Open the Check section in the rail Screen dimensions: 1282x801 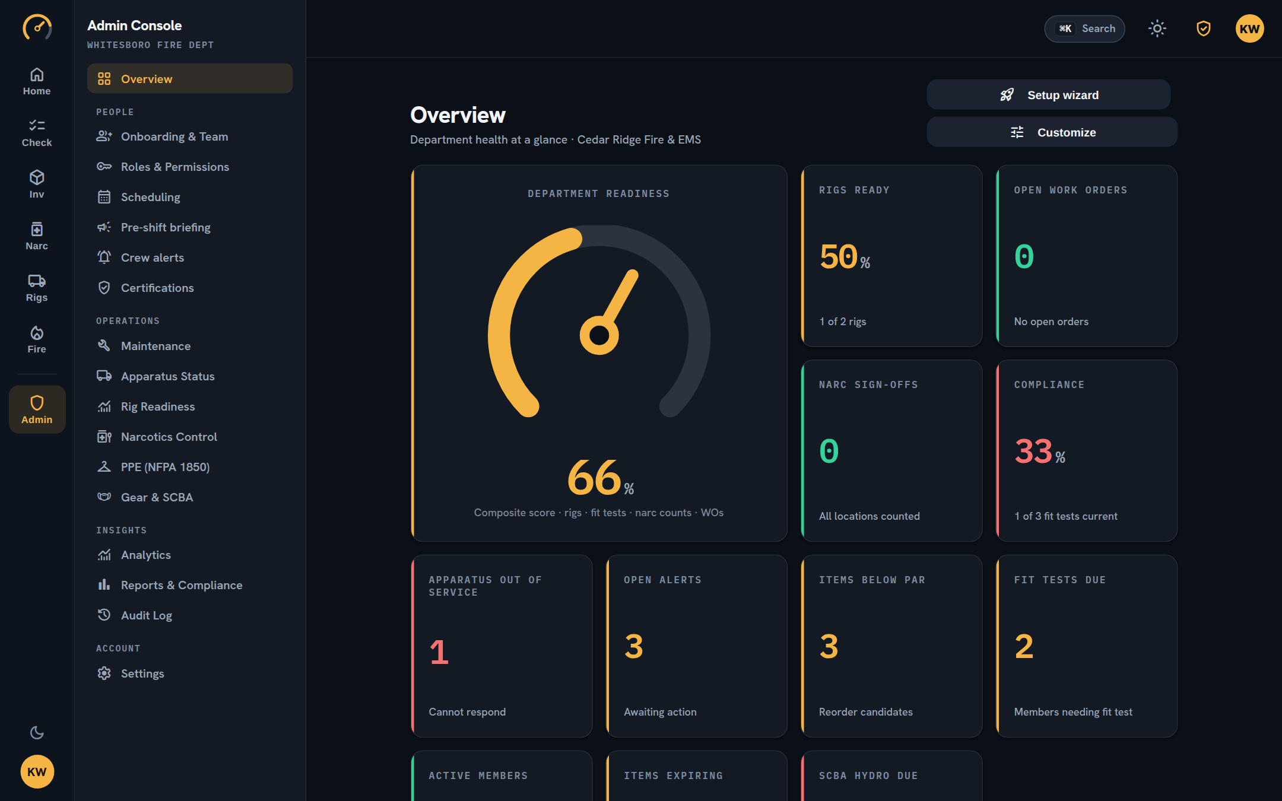[37, 133]
